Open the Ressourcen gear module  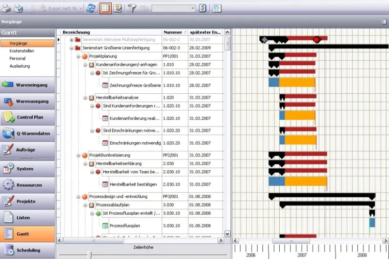(28, 185)
